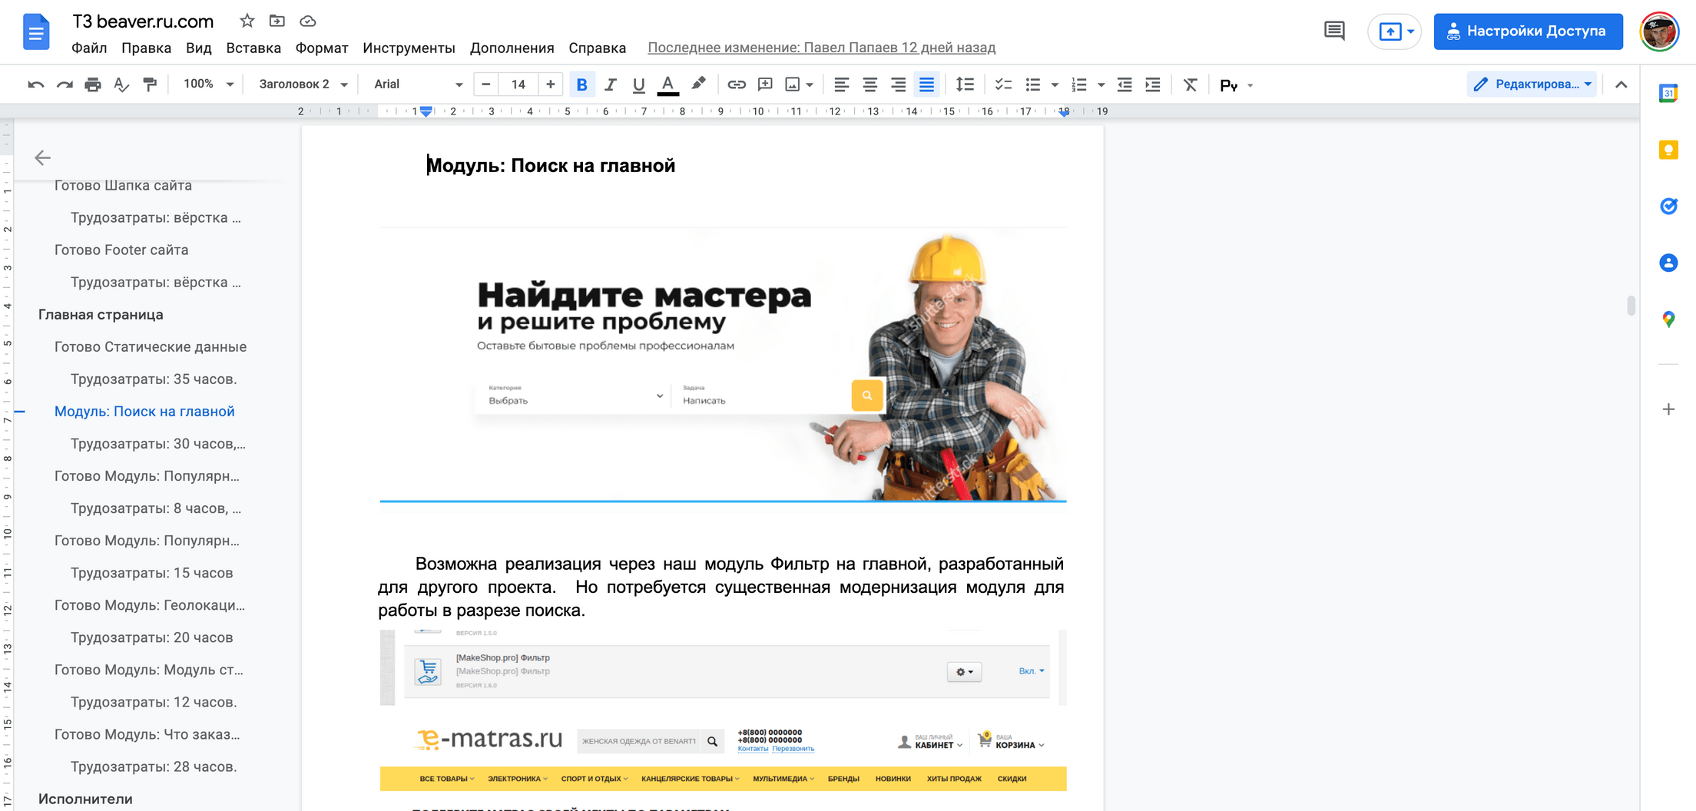Open the paragraph style dropdown
This screenshot has width=1696, height=811.
[x=303, y=84]
